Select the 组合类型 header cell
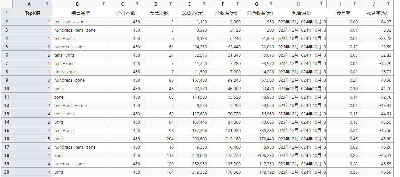 (x=81, y=13)
